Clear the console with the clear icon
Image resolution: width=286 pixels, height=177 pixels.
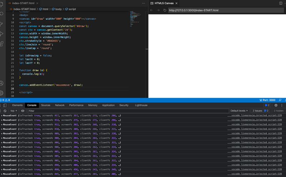click(x=5, y=111)
